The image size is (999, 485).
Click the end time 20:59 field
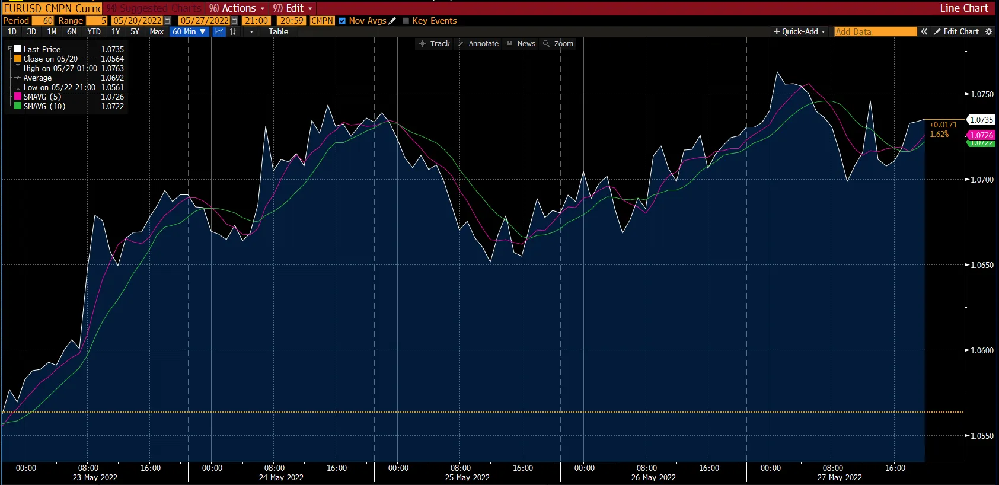pos(292,21)
